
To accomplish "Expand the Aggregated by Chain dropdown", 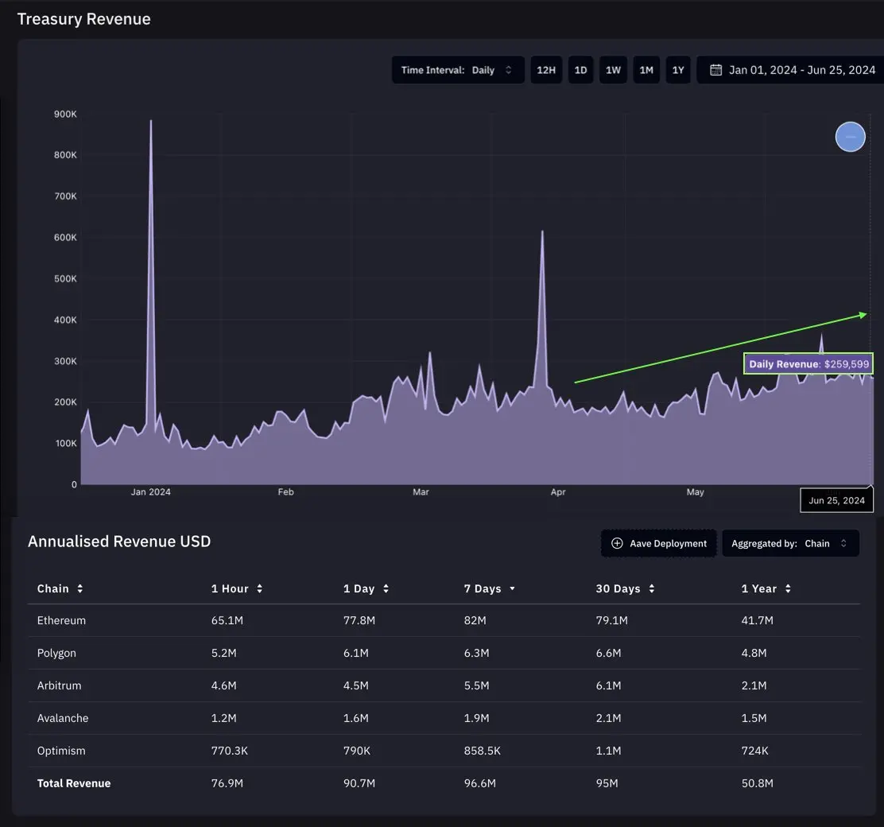I will tap(790, 544).
